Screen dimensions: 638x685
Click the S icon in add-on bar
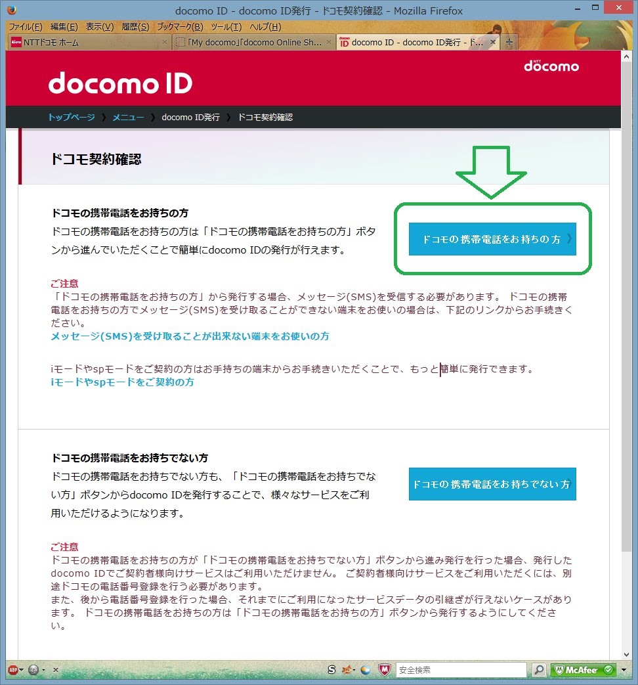[x=331, y=669]
